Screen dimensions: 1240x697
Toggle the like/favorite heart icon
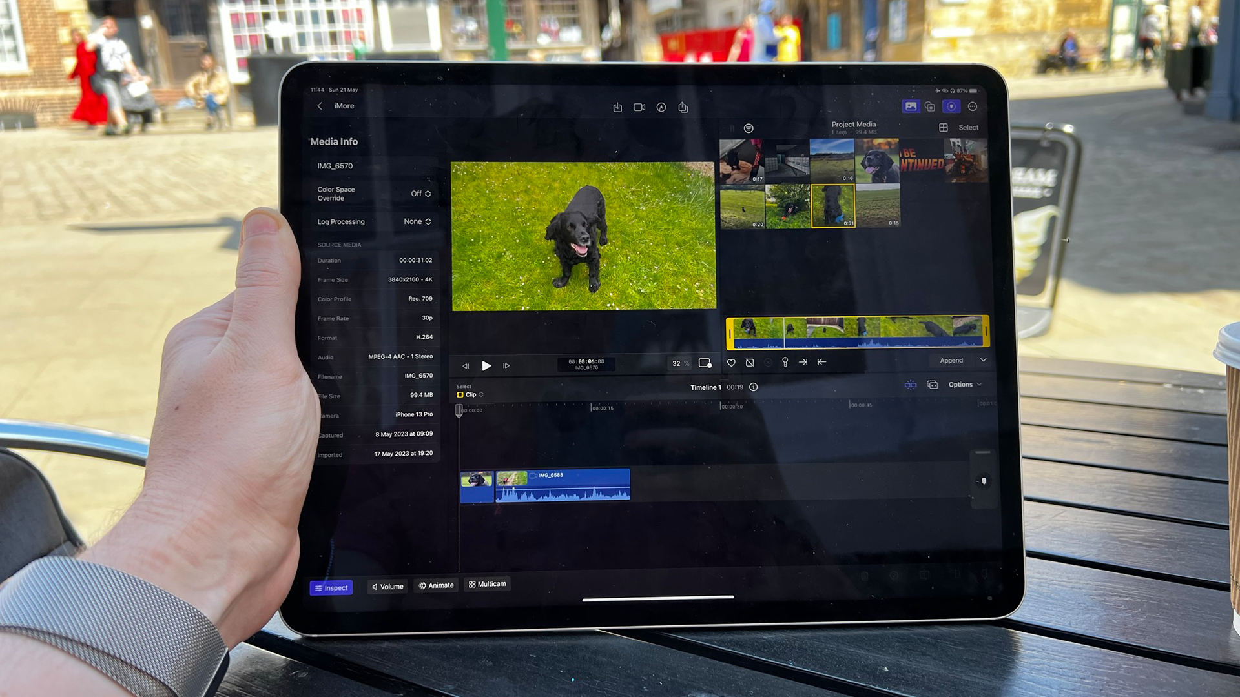[730, 361]
